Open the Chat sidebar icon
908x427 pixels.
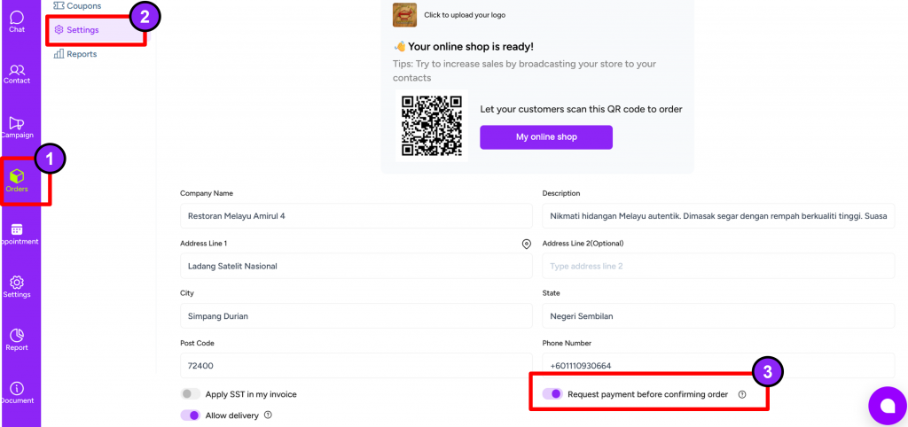(17, 19)
